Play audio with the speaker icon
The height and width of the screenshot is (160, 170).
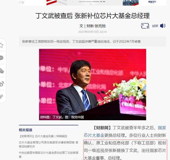163,26
